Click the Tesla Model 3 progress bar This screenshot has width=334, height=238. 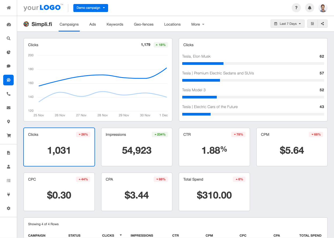[x=253, y=97]
